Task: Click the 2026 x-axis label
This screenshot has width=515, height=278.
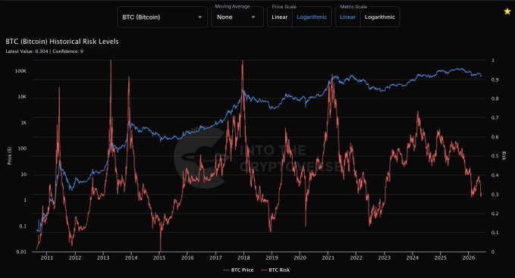Action: tap(469, 258)
